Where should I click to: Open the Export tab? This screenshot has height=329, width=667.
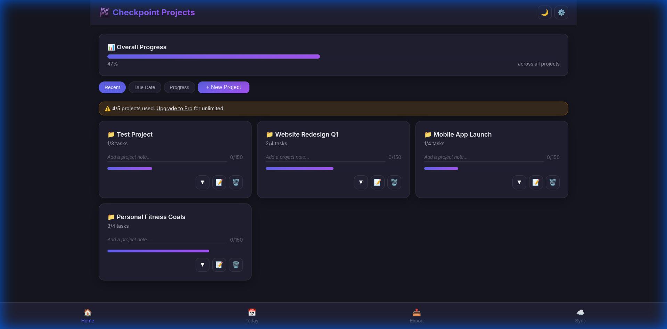417,316
